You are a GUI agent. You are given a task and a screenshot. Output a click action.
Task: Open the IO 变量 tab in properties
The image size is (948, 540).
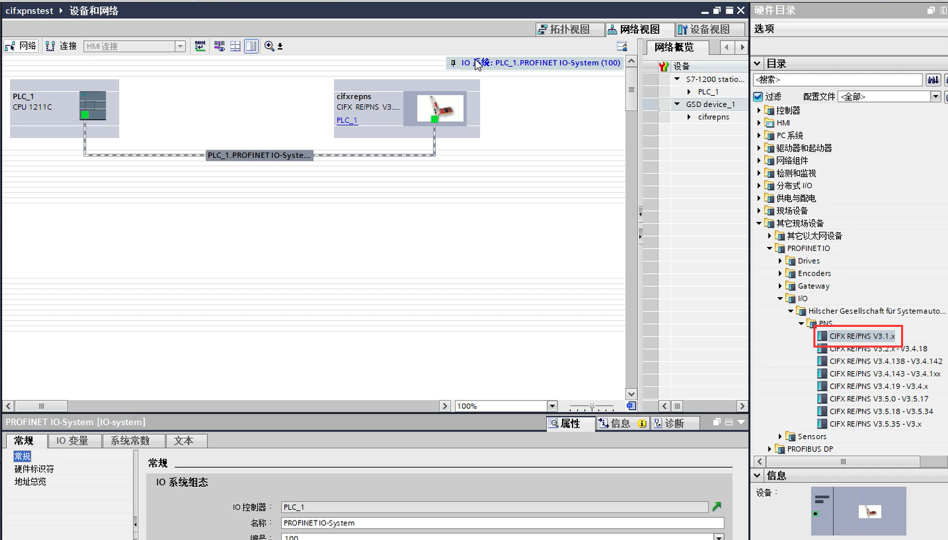[x=72, y=441]
